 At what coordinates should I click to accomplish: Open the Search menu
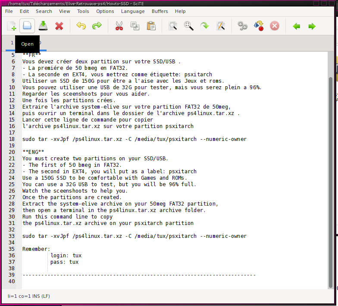tap(44, 11)
